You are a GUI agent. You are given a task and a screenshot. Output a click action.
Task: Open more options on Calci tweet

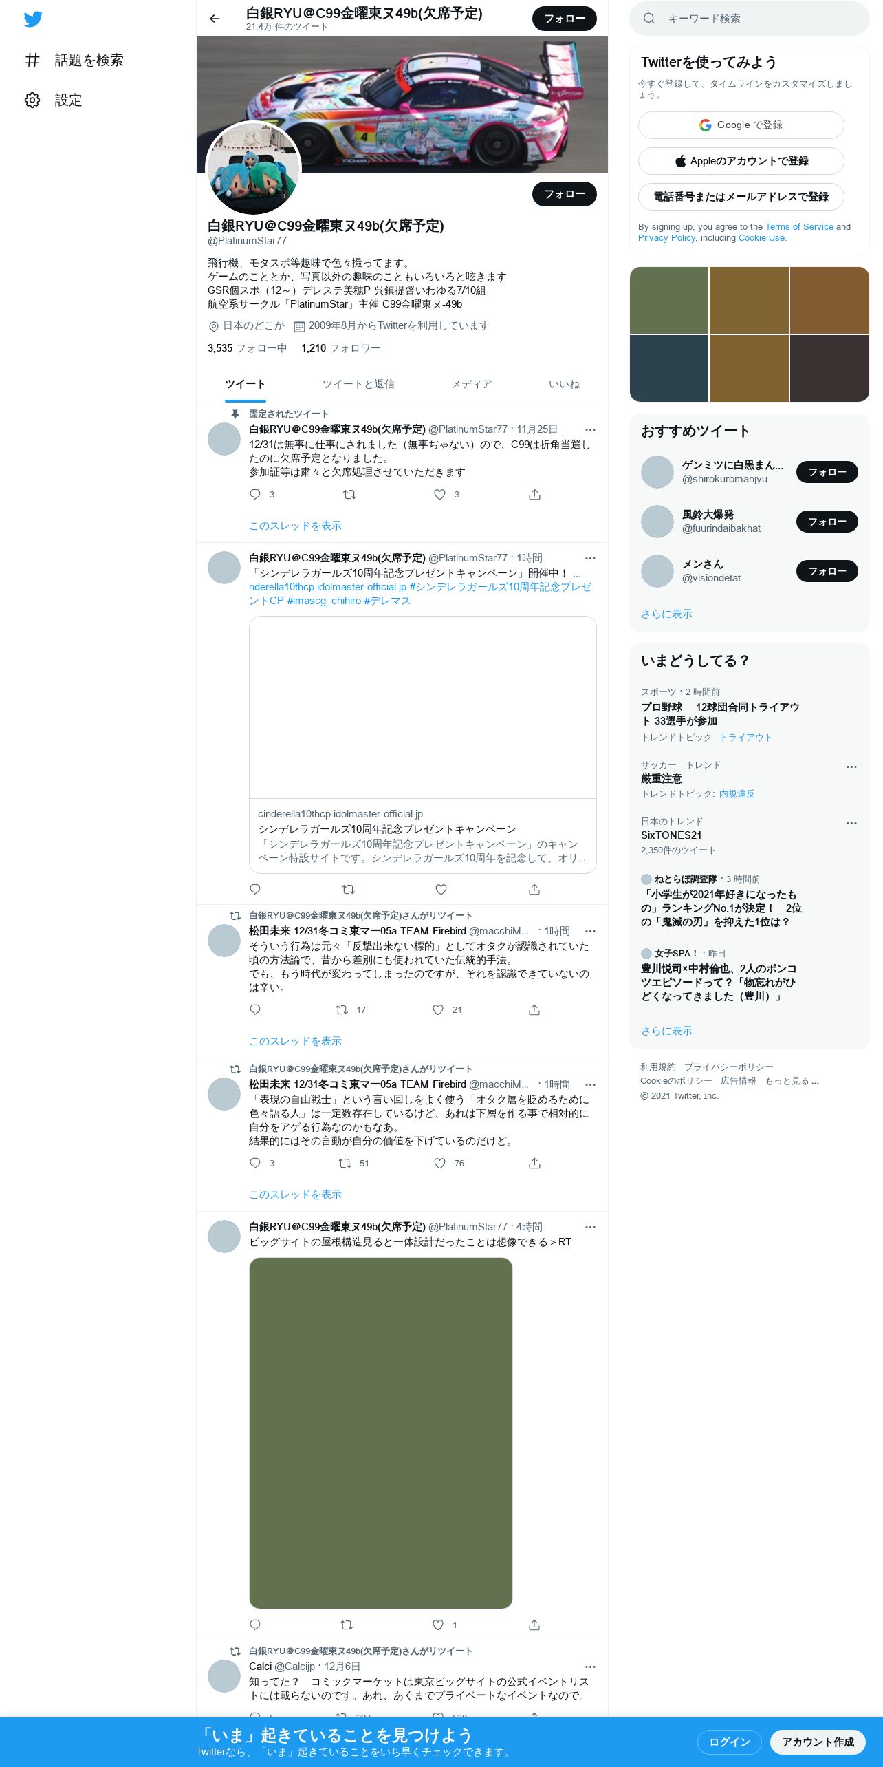pos(590,1667)
